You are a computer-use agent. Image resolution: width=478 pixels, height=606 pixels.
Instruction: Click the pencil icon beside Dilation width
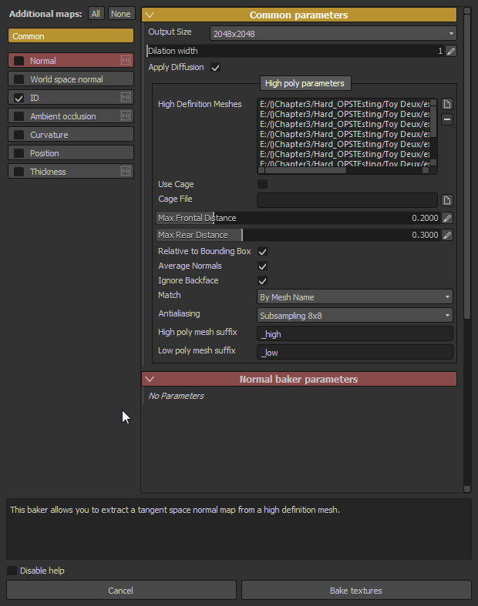pyautogui.click(x=451, y=51)
